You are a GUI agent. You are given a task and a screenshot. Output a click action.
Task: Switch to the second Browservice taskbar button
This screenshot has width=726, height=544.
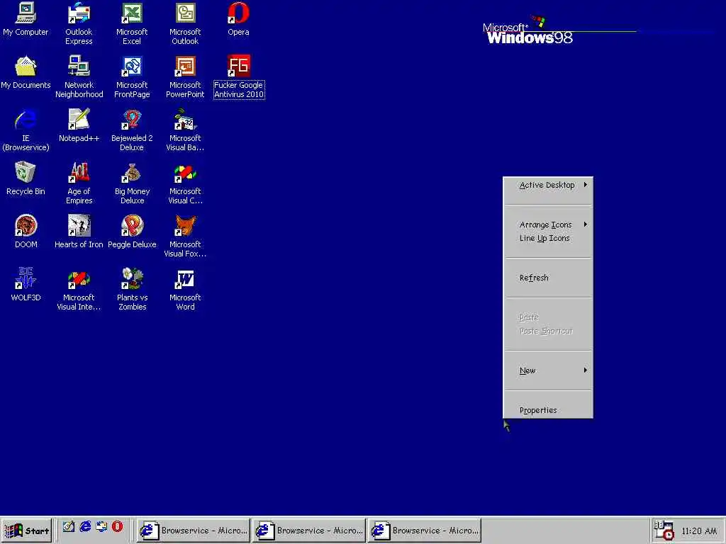point(309,531)
